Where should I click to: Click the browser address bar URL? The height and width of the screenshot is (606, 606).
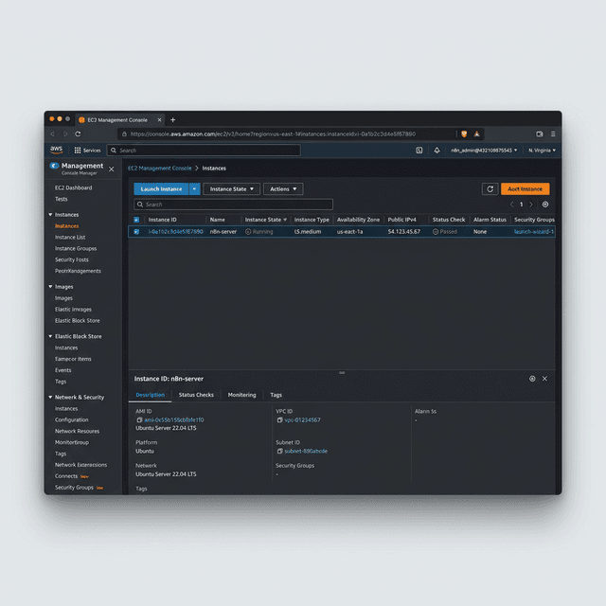(x=273, y=134)
